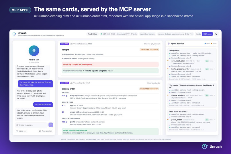Click the 'For pesto, I'll take the Amazon Grocery' chat bubble
This screenshot has height=154, width=231.
[35, 83]
